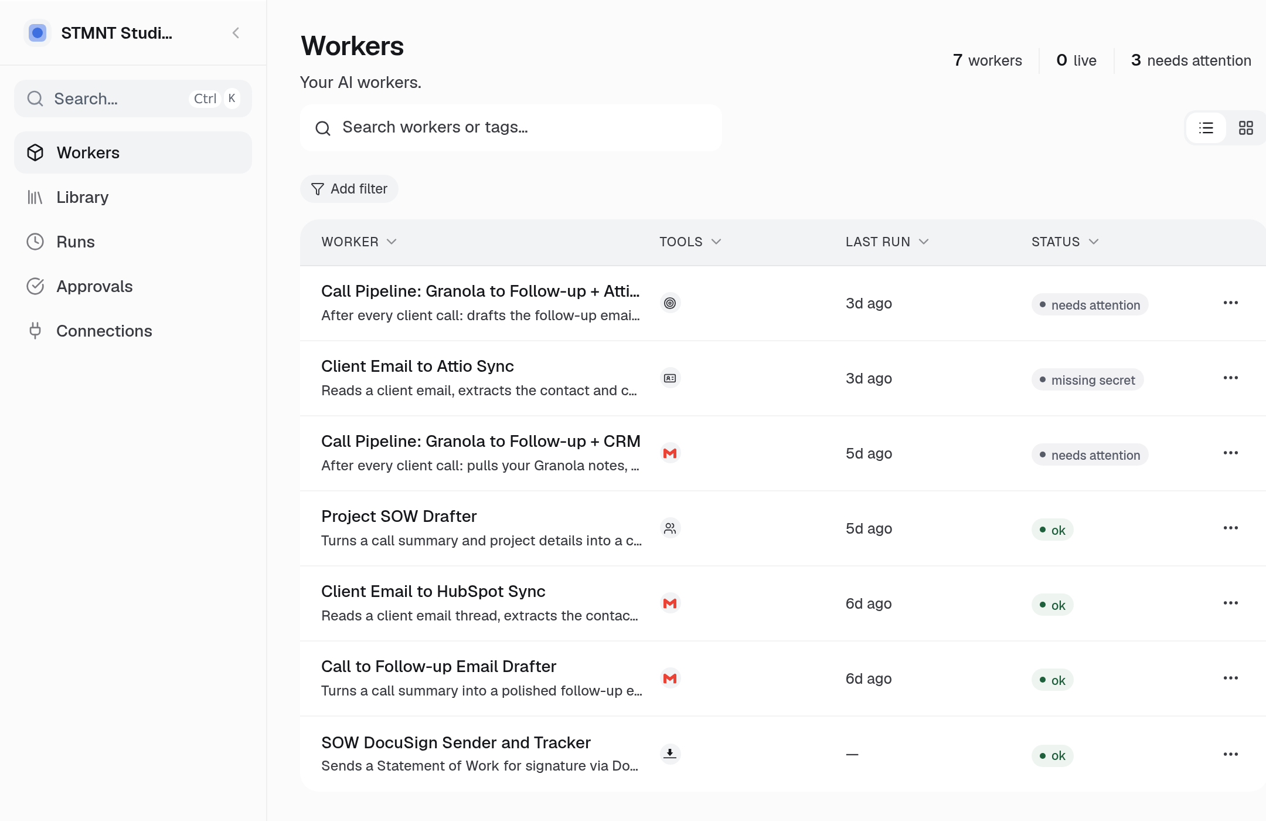Open more options for Client Email to Attio Sync
This screenshot has width=1266, height=821.
tap(1231, 378)
